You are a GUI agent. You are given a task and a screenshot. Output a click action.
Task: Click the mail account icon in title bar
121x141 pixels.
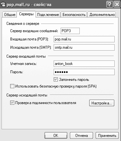[3, 4]
